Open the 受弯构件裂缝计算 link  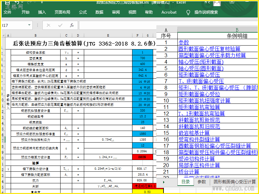point(199,139)
